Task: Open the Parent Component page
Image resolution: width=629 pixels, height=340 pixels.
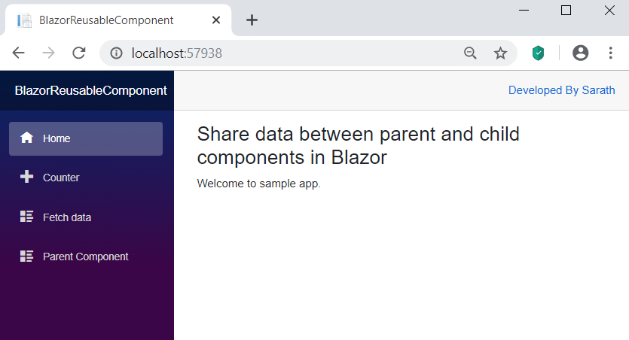Action: [85, 257]
